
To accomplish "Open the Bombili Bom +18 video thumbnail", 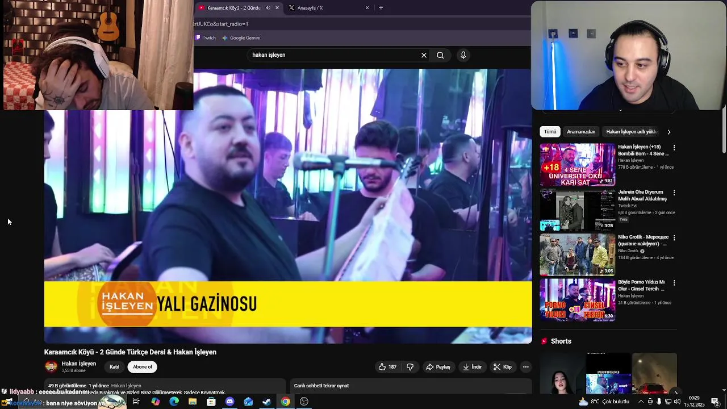I will click(577, 165).
